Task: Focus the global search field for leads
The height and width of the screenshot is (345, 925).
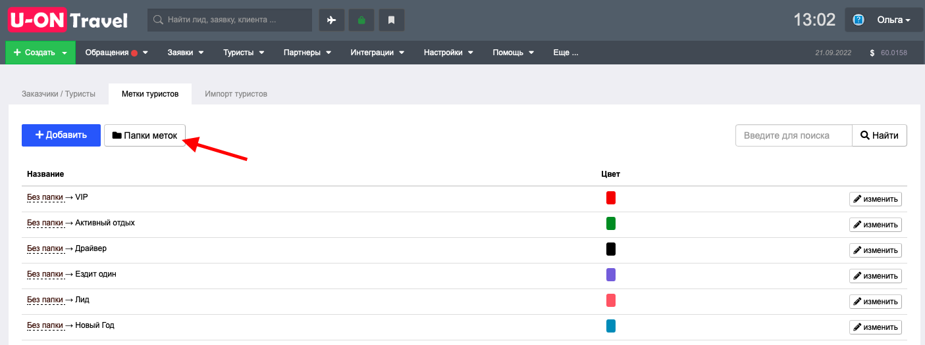Action: pos(230,20)
